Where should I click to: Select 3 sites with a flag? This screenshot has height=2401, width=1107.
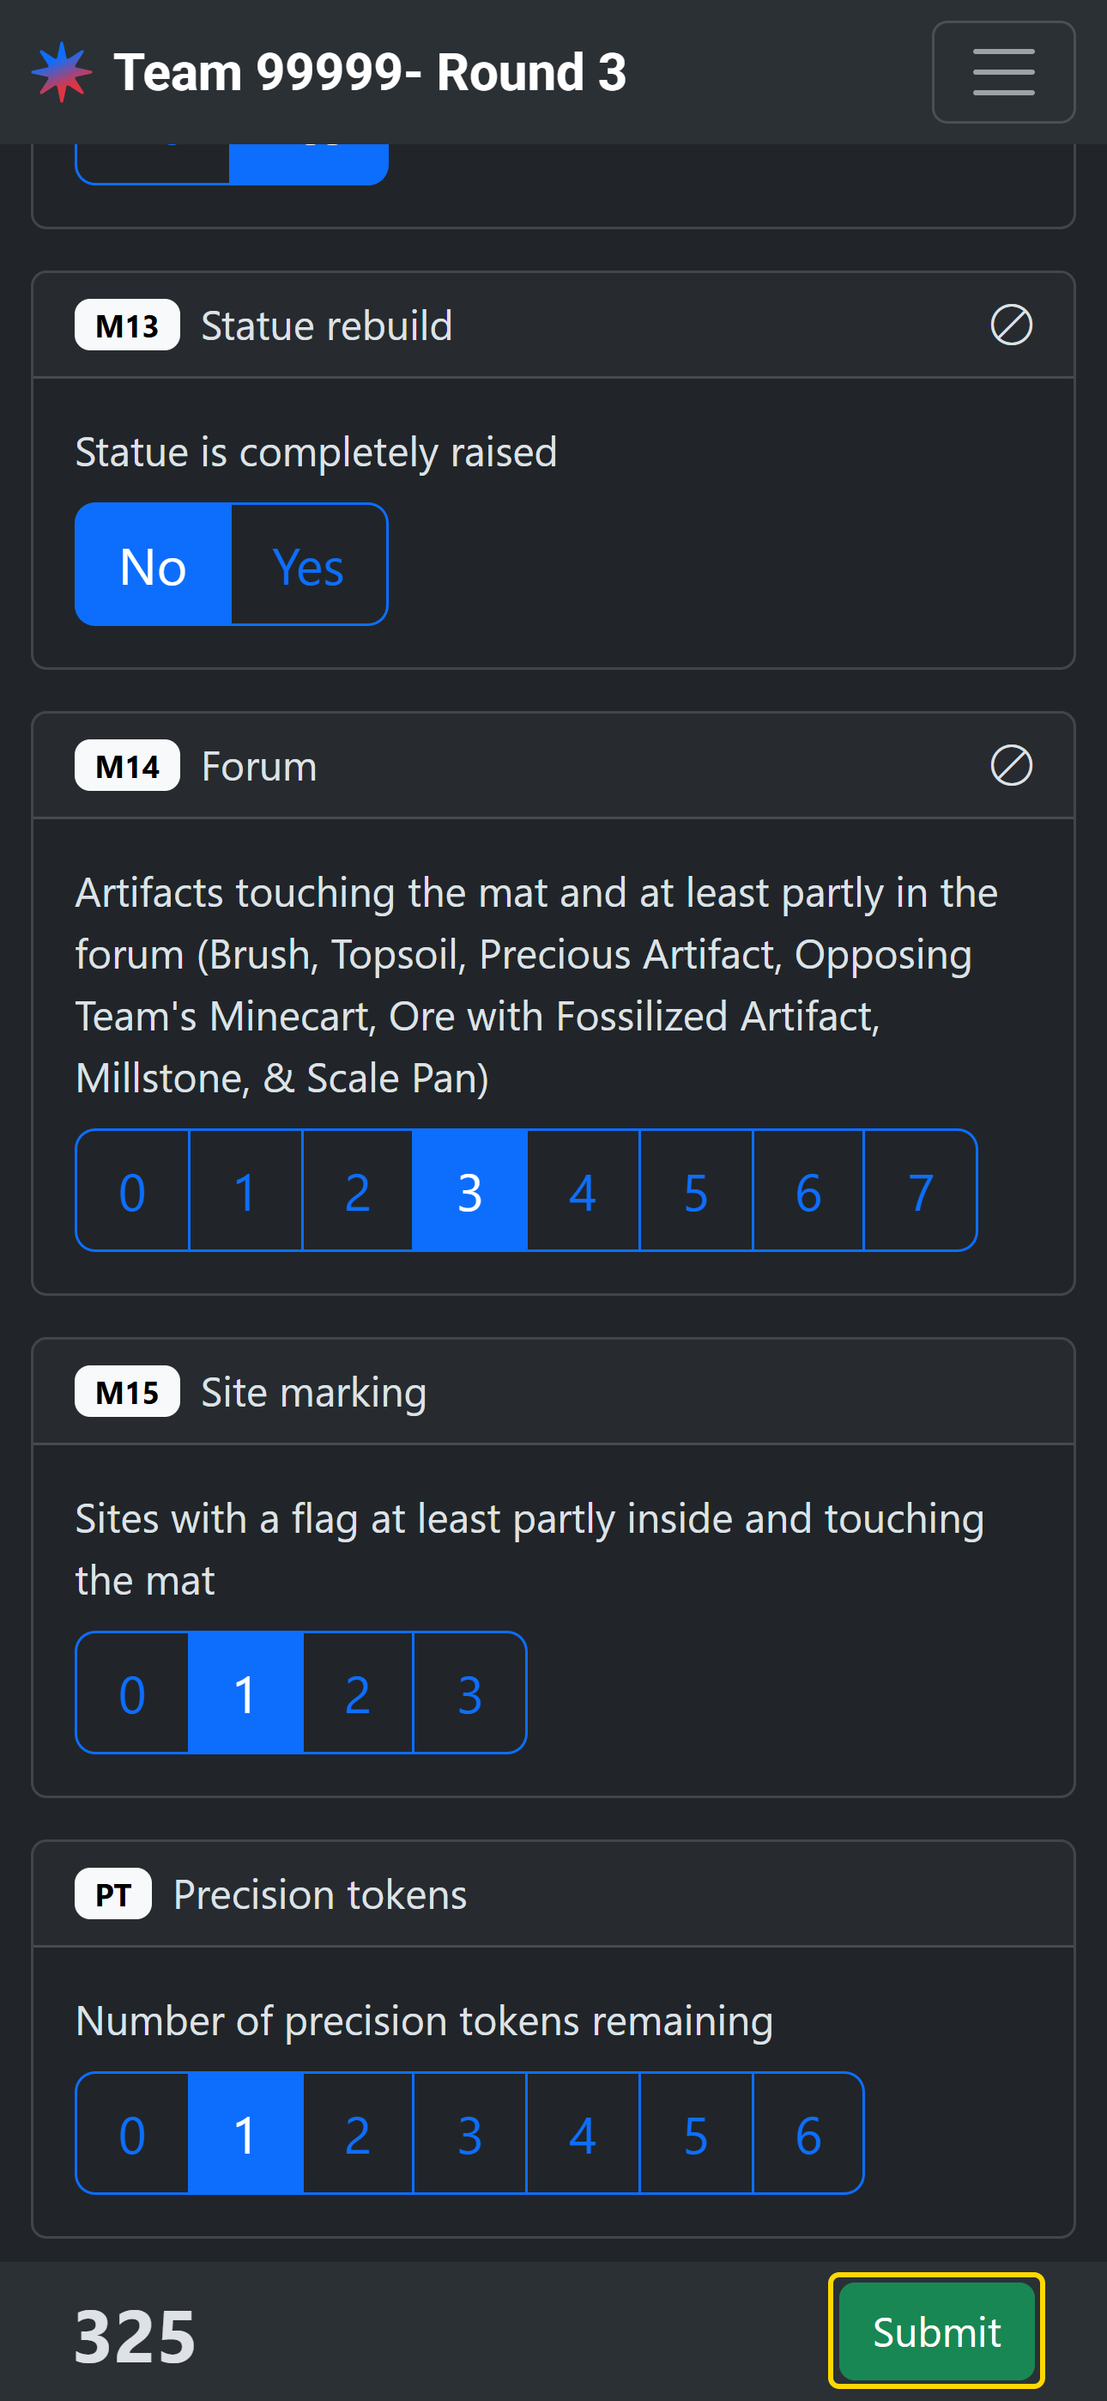pos(469,1693)
